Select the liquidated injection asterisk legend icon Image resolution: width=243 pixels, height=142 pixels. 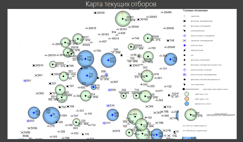tap(184, 74)
